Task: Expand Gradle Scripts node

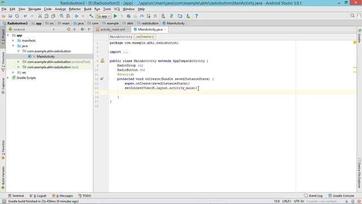Action: coord(8,78)
